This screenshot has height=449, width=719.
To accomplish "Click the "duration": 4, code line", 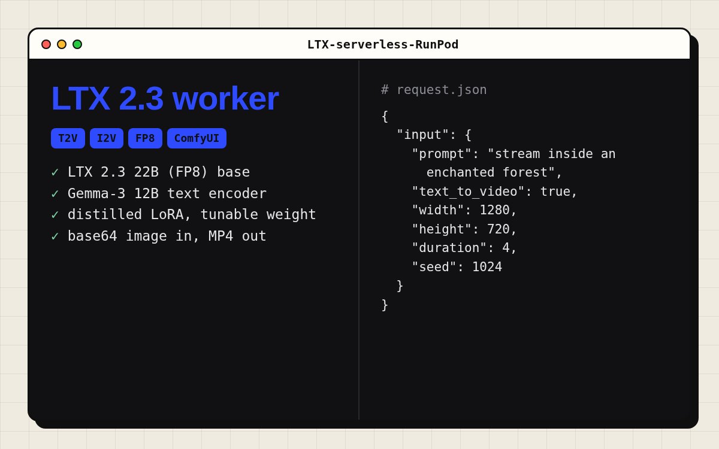I will 464,248.
